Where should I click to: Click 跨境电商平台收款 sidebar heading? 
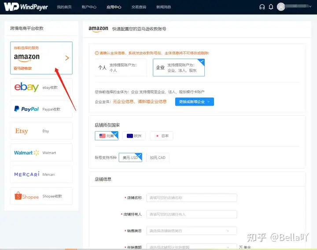coord(27,28)
